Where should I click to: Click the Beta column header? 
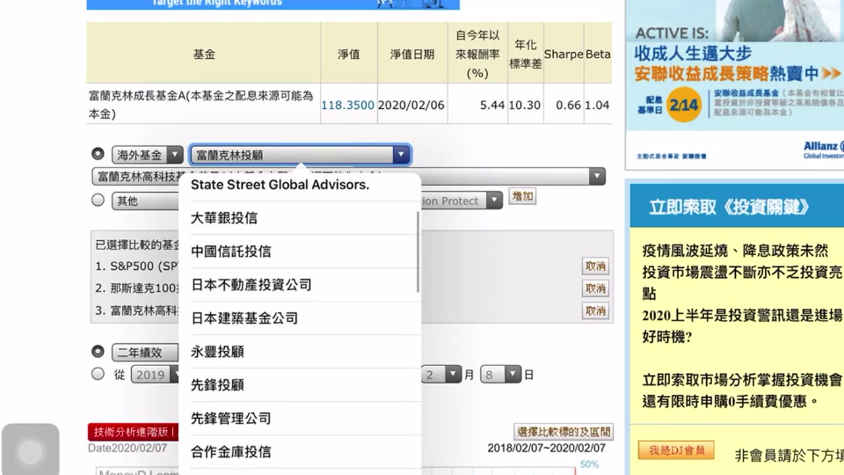click(597, 54)
